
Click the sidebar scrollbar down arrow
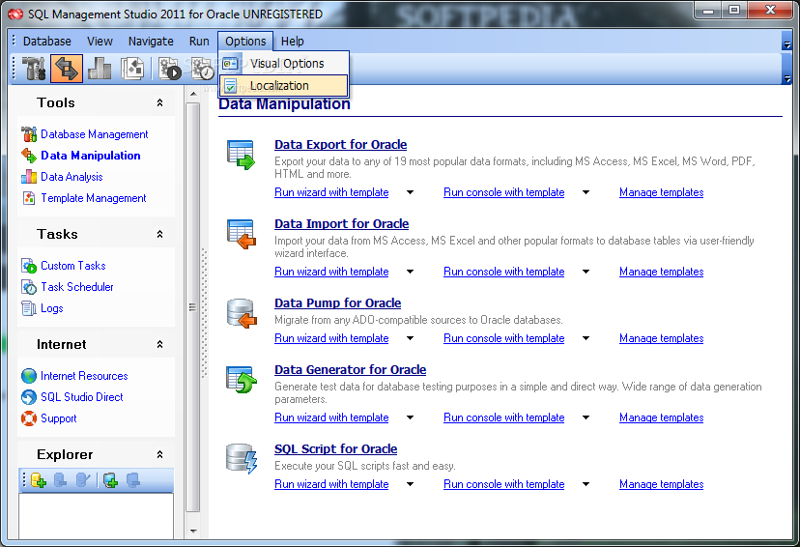[193, 531]
